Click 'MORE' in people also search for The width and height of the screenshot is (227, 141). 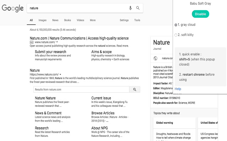click(192, 103)
